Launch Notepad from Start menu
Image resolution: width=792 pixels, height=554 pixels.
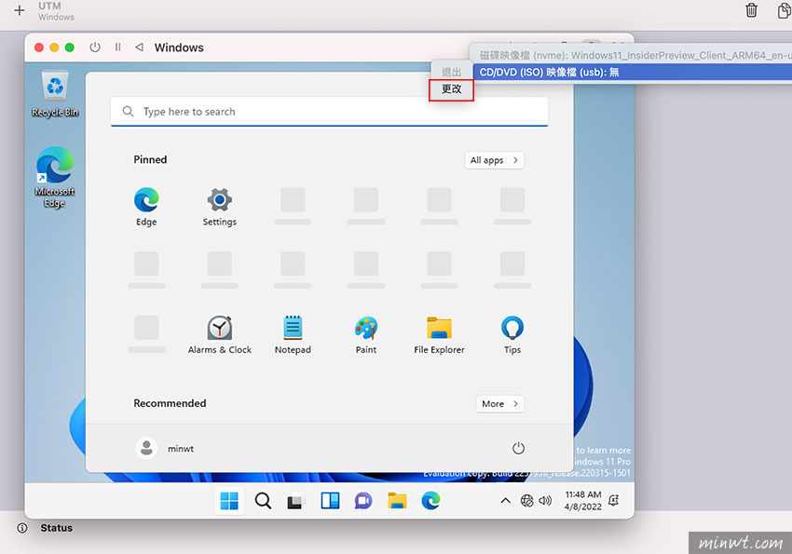coord(293,335)
